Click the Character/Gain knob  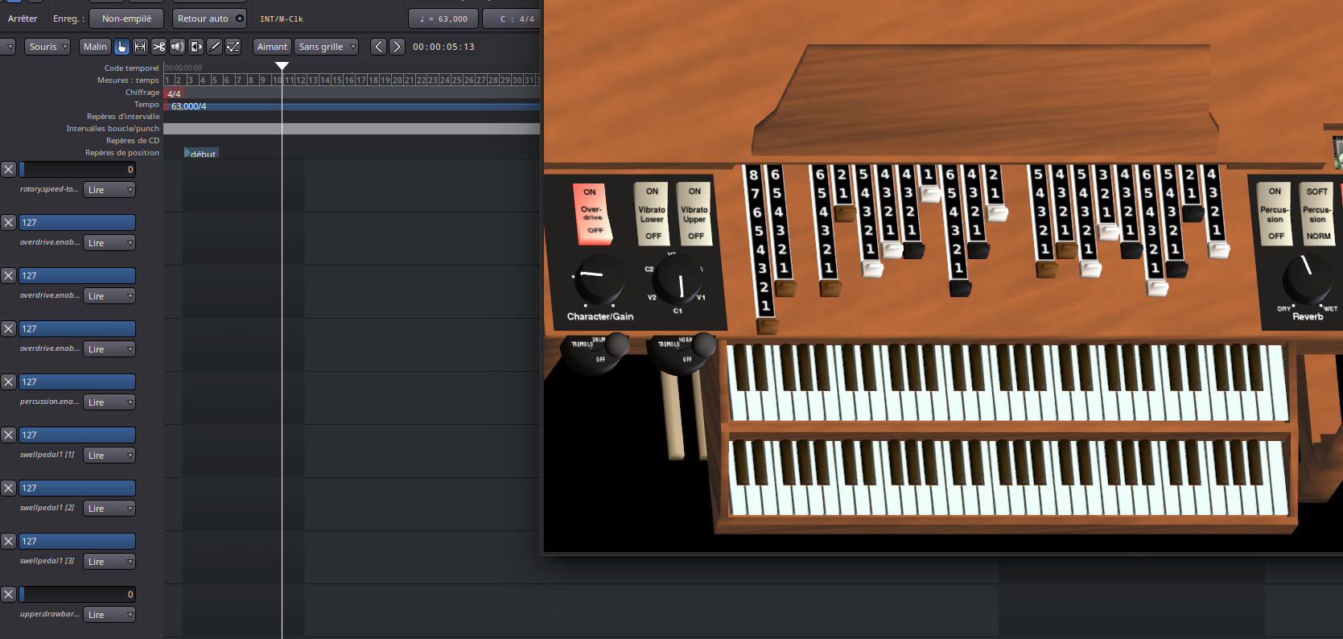pyautogui.click(x=599, y=278)
